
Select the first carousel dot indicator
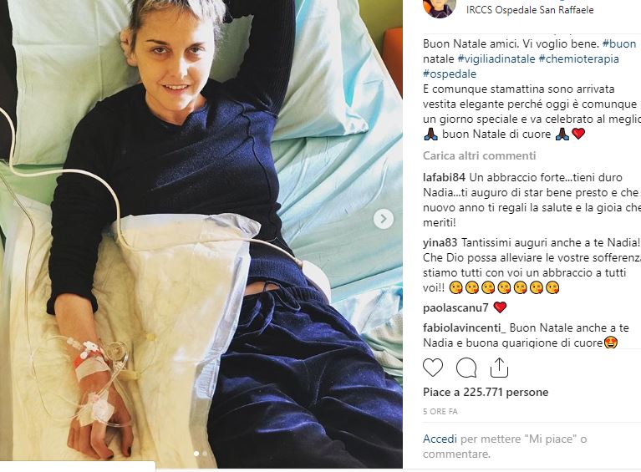(x=196, y=454)
